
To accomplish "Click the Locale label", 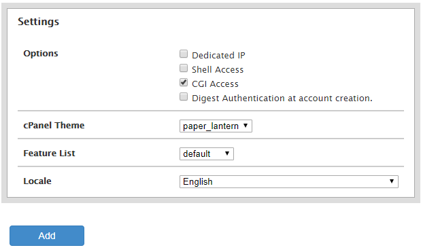I will pos(37,181).
